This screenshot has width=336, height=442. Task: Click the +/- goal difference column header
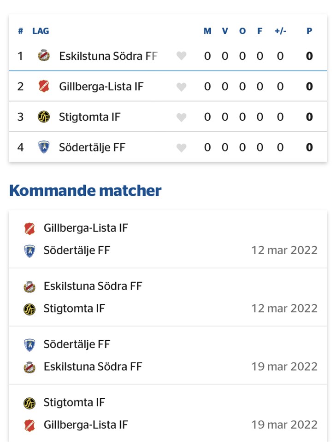[280, 31]
